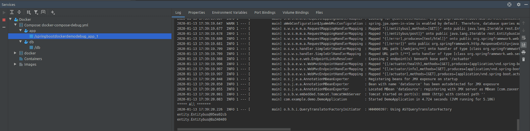
Task: Click the log line mapping /actuator/health
Action: [x=348, y=64]
